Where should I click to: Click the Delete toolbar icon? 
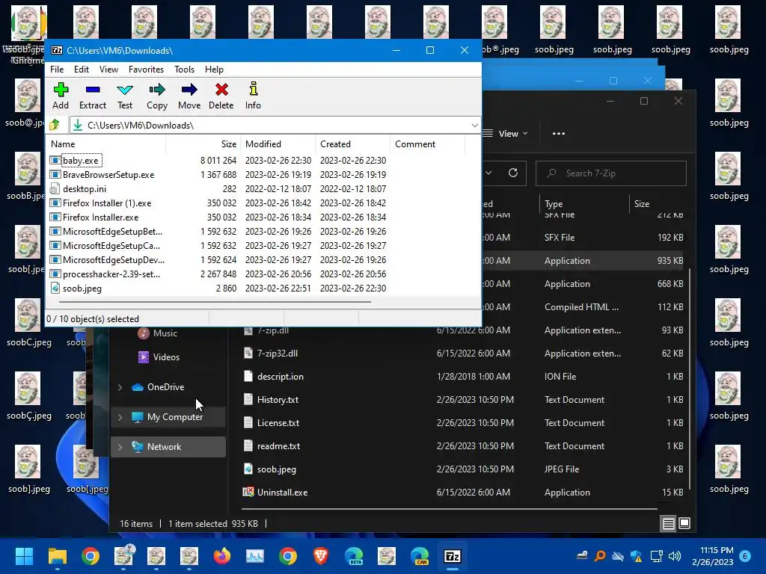click(221, 96)
